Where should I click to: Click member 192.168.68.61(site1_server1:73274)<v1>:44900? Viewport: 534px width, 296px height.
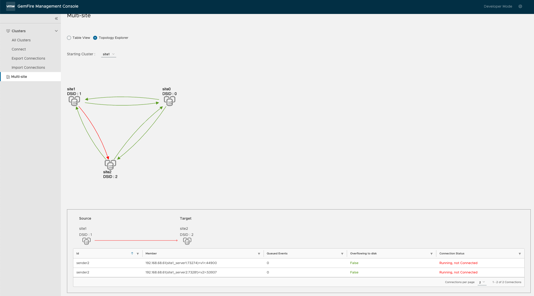(181, 263)
